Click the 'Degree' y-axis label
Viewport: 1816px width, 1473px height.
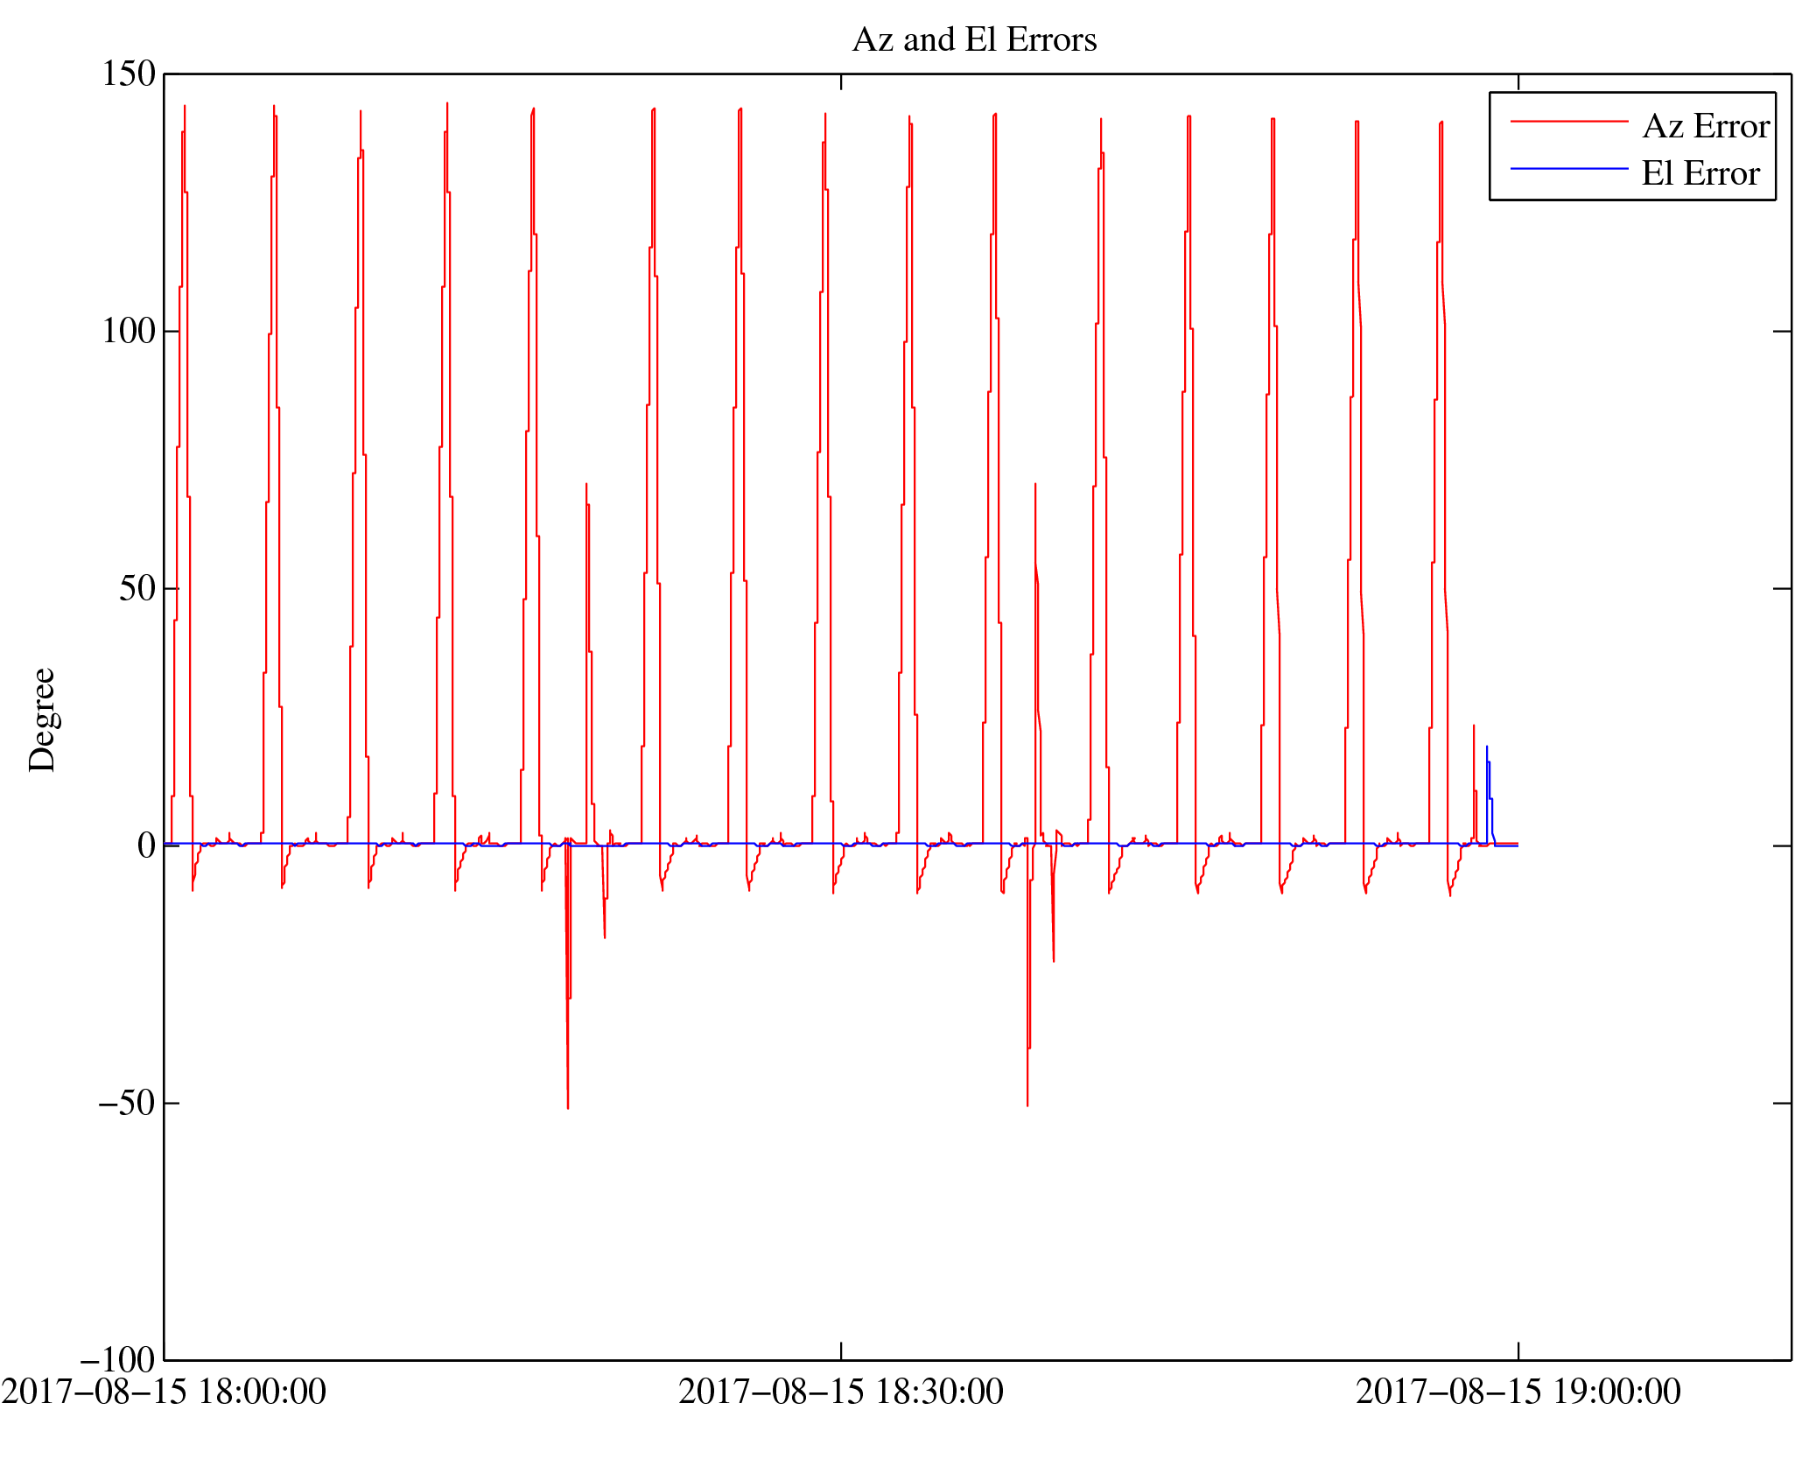[x=42, y=719]
